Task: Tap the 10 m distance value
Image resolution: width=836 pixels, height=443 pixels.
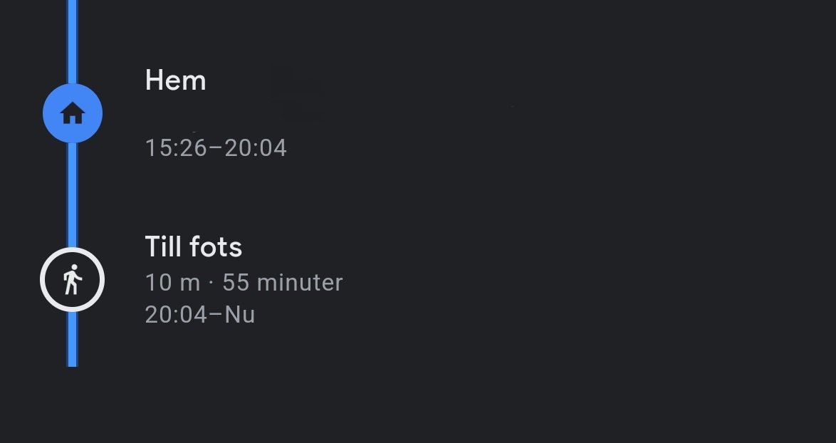Action: click(x=172, y=282)
